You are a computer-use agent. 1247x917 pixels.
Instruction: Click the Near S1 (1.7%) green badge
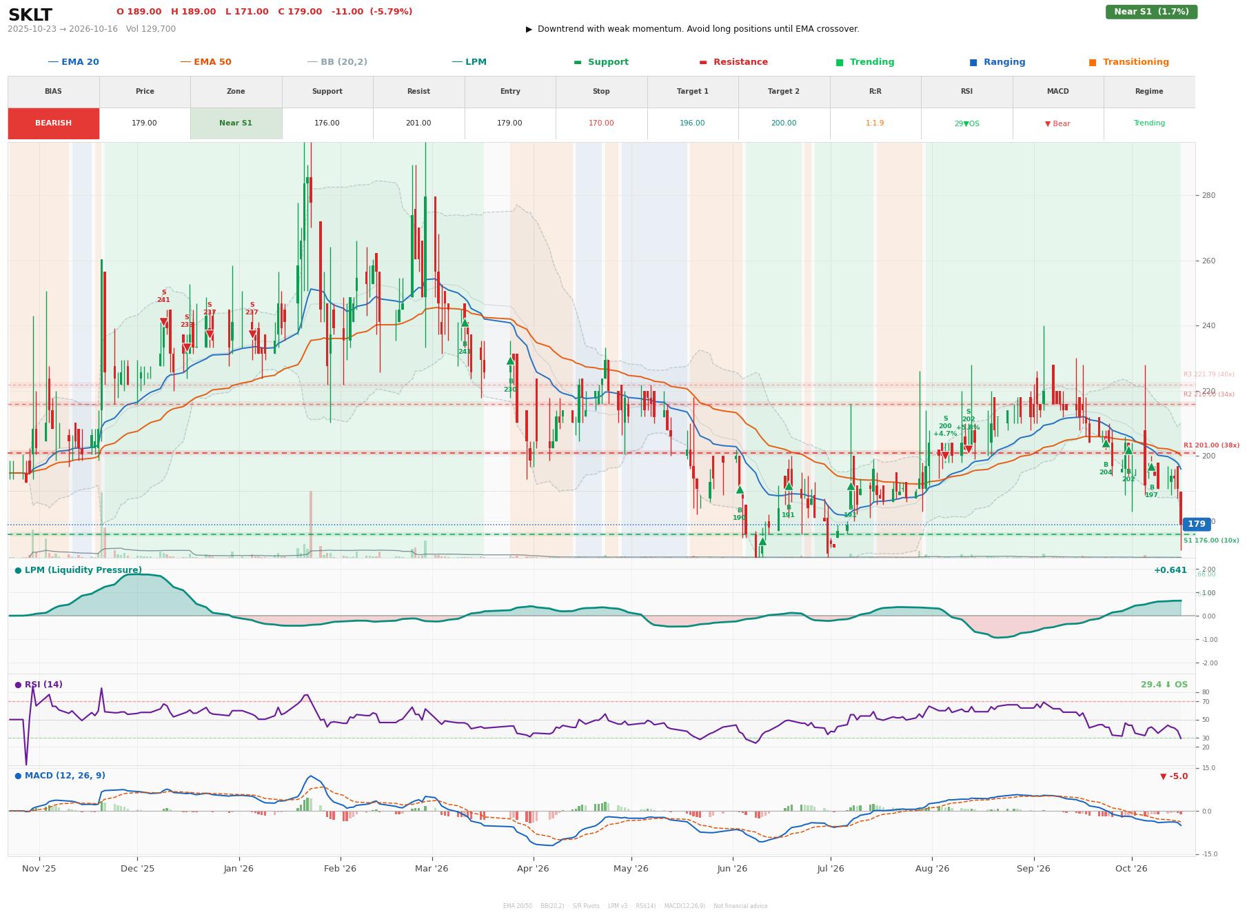pos(1151,12)
